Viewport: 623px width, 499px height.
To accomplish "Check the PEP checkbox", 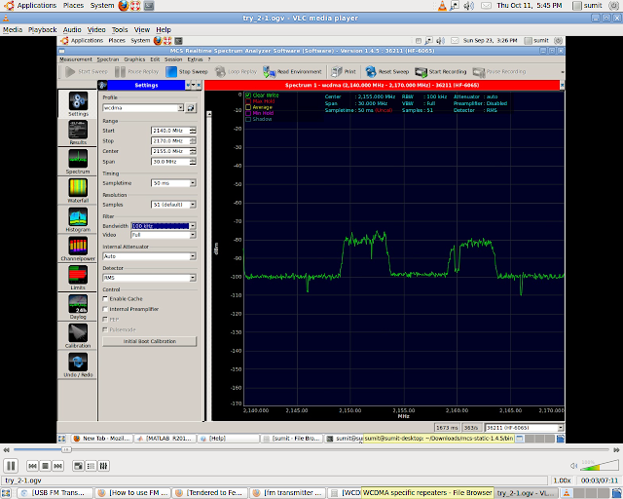I will pos(105,319).
